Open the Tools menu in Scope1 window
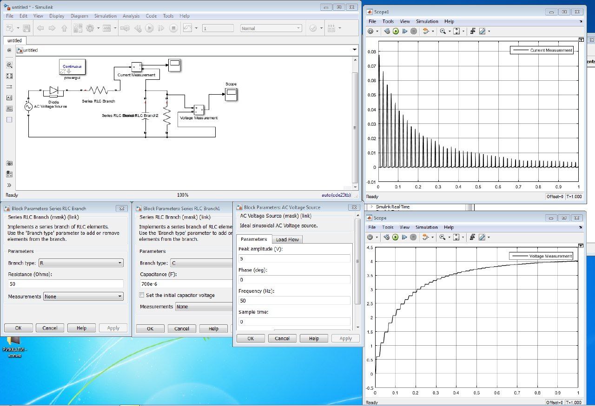595x406 pixels. pyautogui.click(x=388, y=21)
